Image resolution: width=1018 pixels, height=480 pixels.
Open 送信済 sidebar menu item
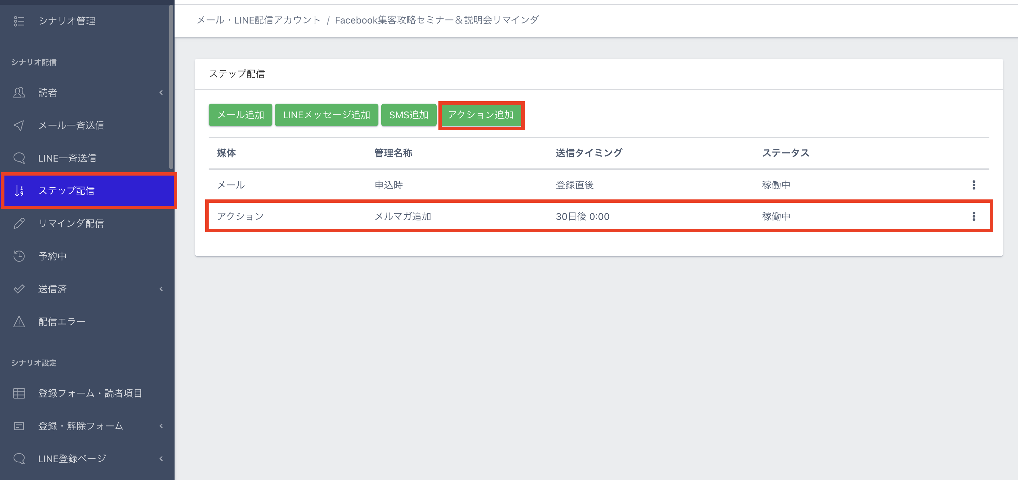tap(53, 289)
